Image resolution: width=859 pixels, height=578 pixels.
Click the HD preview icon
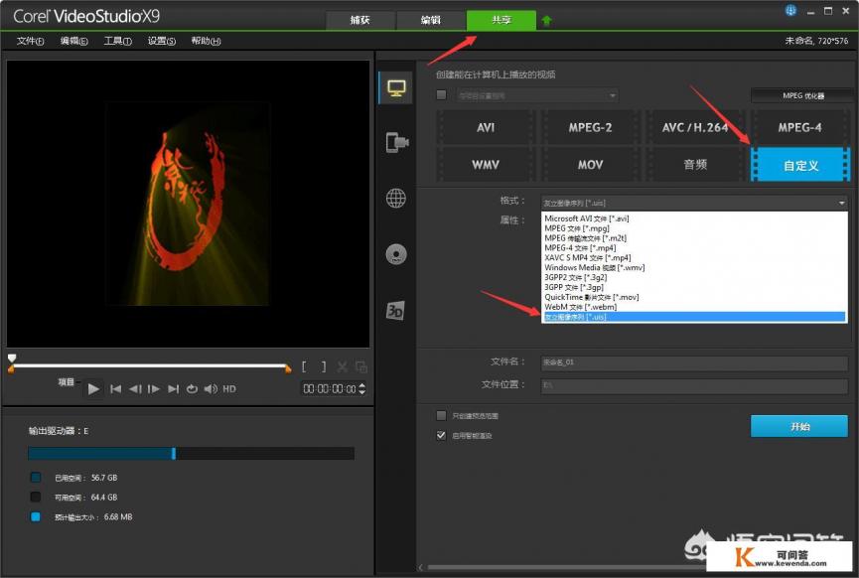click(x=229, y=389)
